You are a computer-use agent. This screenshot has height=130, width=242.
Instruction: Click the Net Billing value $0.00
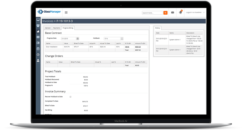coord(86,111)
